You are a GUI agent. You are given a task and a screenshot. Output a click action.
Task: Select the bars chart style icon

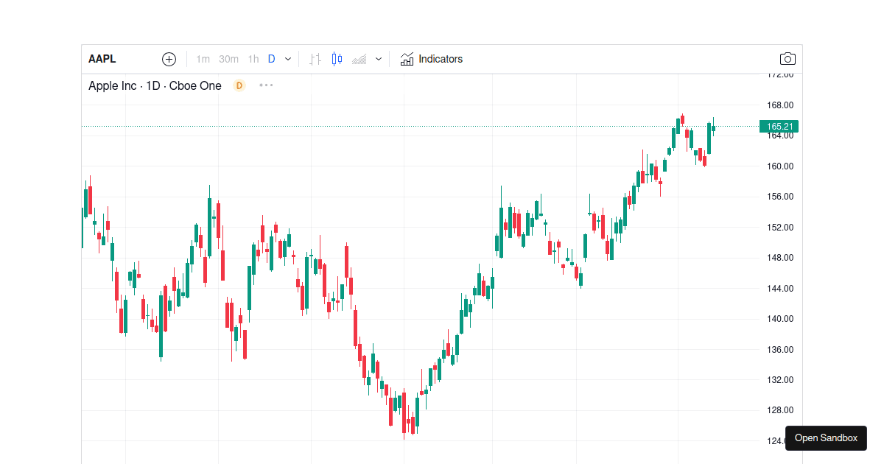point(314,59)
